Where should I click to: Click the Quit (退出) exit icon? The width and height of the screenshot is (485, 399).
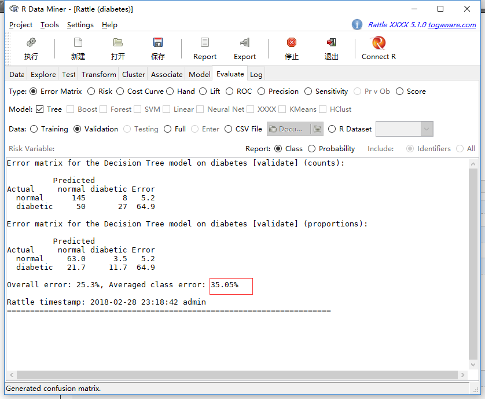coord(331,42)
